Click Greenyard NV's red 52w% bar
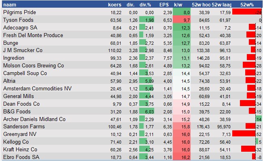Image resolution: width=263 pixels, height=161 pixels. coord(244,134)
